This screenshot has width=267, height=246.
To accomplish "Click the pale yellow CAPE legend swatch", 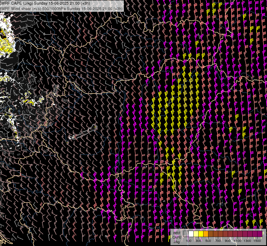I will (x=196, y=234).
